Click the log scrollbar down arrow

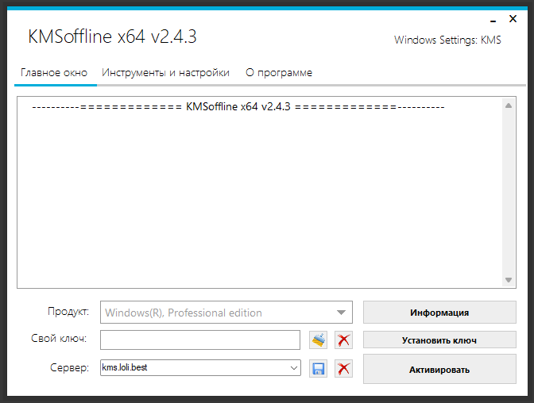click(509, 280)
